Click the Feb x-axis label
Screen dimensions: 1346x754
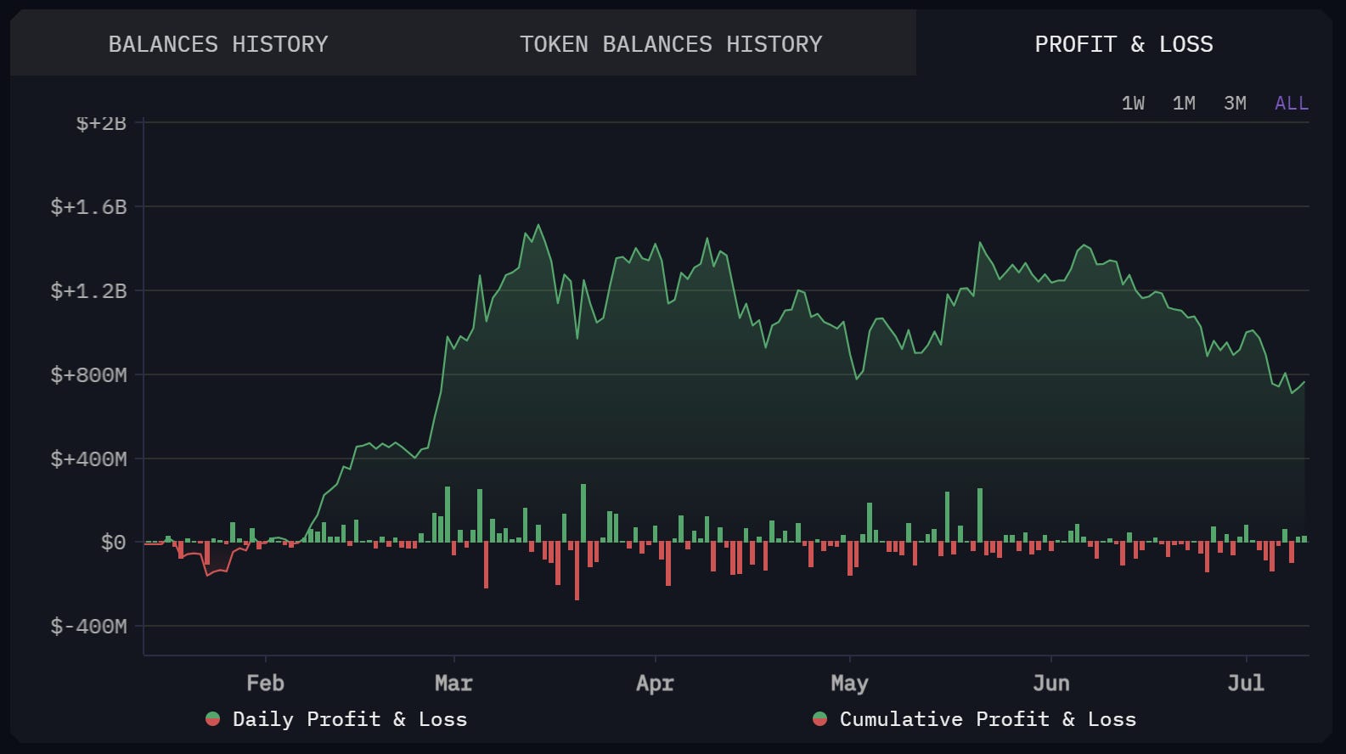click(265, 683)
